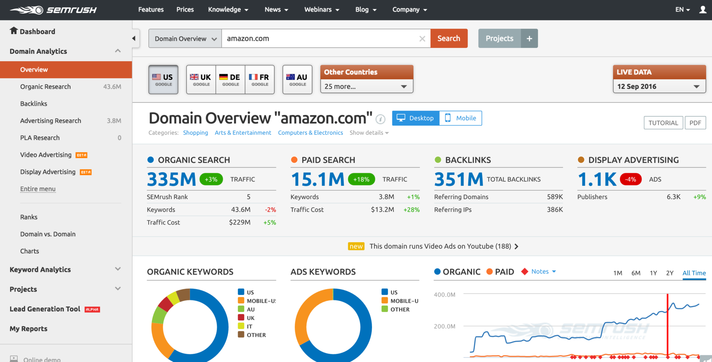This screenshot has height=362, width=712.
Task: Open the Knowledge menu
Action: [x=228, y=10]
